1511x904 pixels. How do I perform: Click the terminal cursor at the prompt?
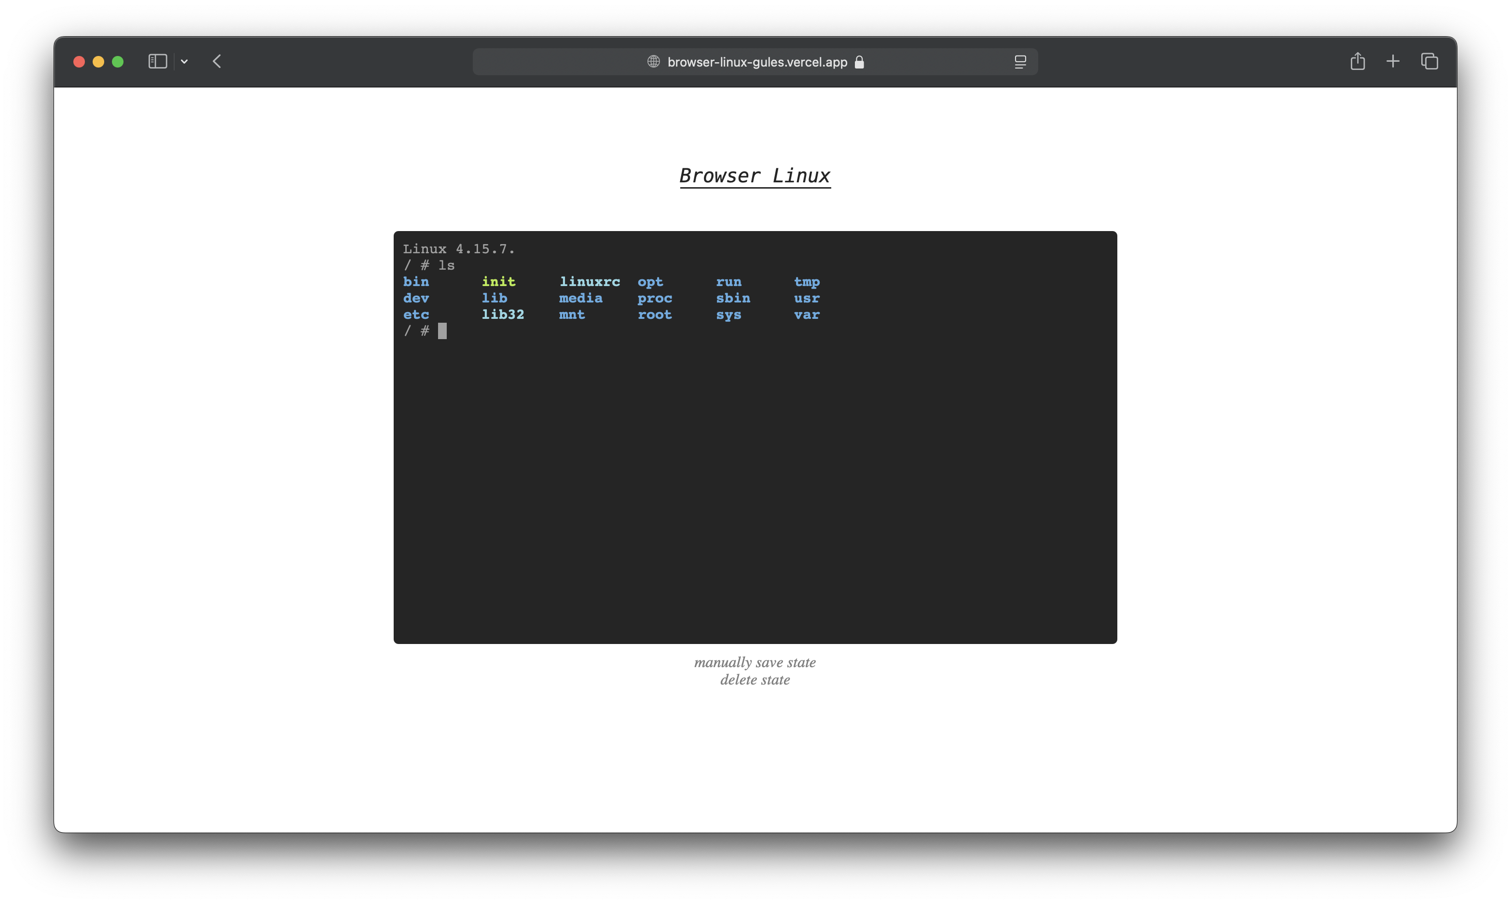coord(442,331)
